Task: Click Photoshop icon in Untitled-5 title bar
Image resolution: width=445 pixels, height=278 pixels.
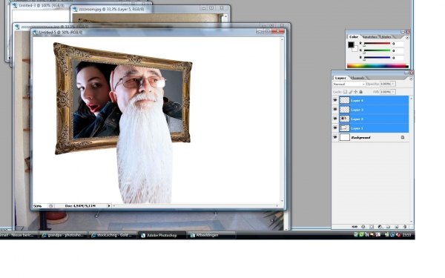Action: (35, 33)
